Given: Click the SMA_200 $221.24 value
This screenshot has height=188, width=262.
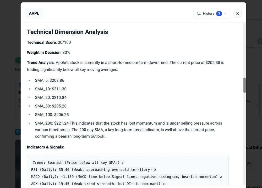Looking at the screenshot, I should [x=61, y=123].
